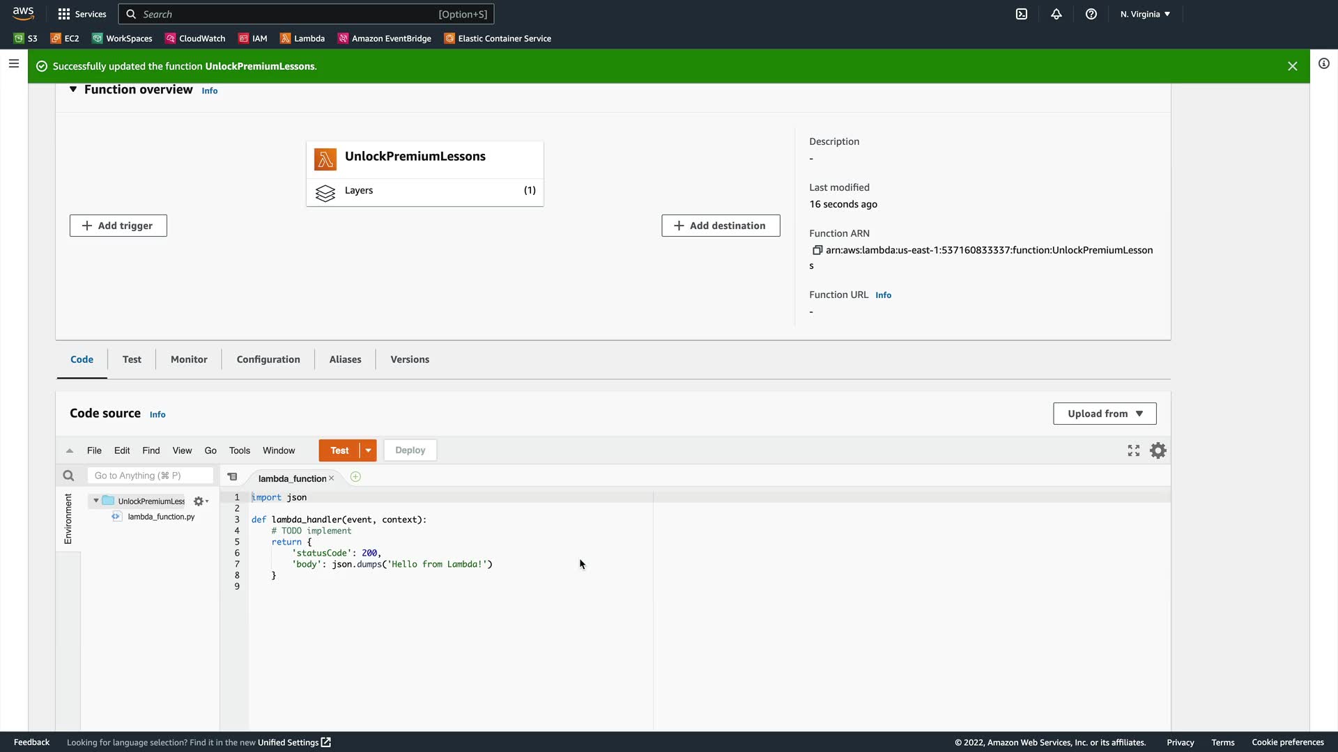Click the Add destination button

pyautogui.click(x=721, y=226)
